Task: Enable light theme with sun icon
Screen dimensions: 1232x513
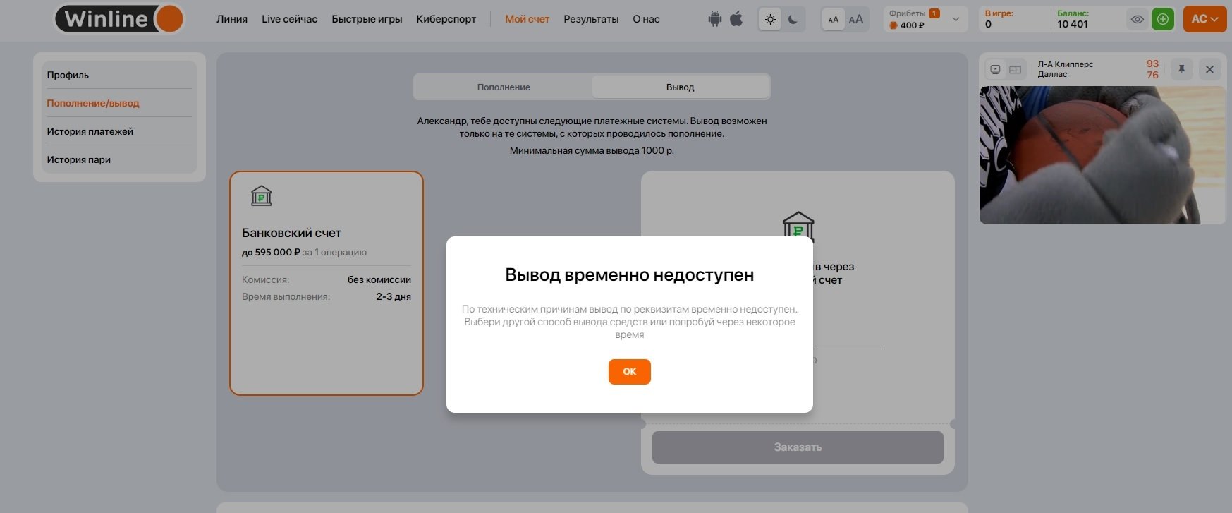Action: [770, 20]
